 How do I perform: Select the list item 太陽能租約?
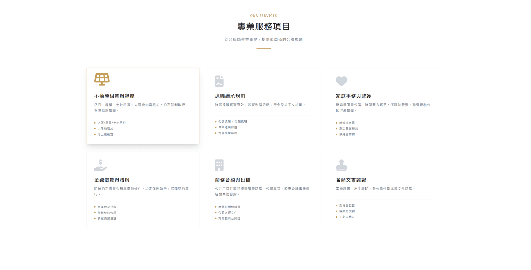(105, 129)
